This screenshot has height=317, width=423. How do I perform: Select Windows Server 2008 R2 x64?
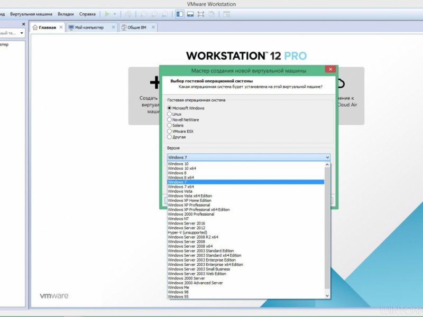click(246, 237)
